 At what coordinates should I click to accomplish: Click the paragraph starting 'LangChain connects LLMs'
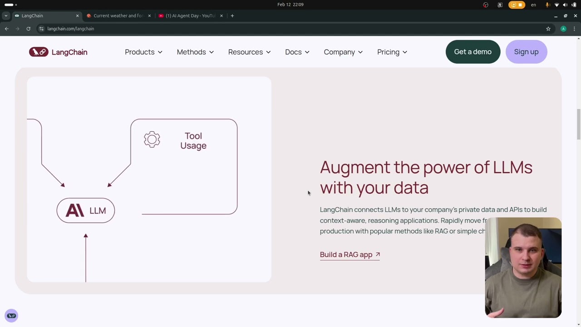(x=433, y=220)
